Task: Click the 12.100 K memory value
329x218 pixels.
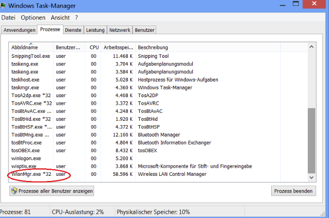Action: (123, 135)
